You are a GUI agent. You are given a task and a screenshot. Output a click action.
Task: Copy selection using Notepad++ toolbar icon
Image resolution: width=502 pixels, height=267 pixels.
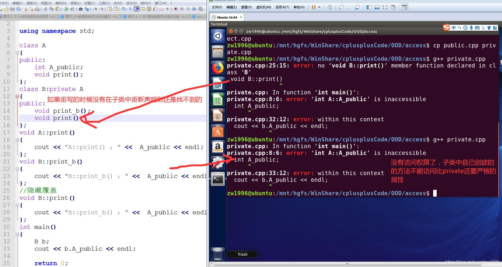52,9
